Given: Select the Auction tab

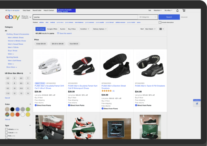Looking at the screenshot, I should tap(63, 29).
